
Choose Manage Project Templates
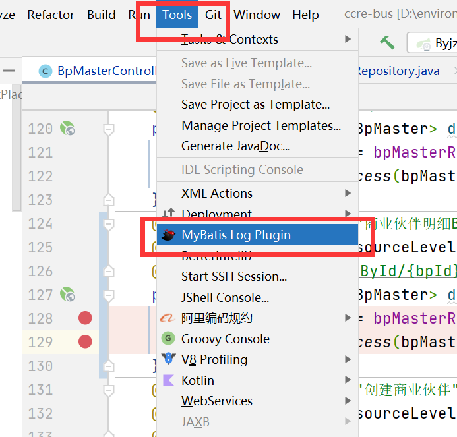point(257,126)
